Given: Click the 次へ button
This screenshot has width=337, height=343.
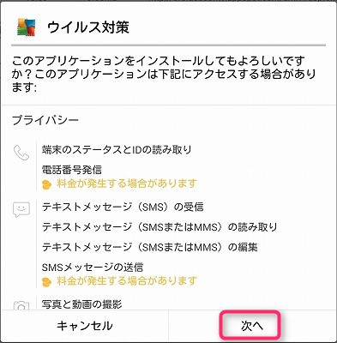Looking at the screenshot, I should pyautogui.click(x=250, y=325).
